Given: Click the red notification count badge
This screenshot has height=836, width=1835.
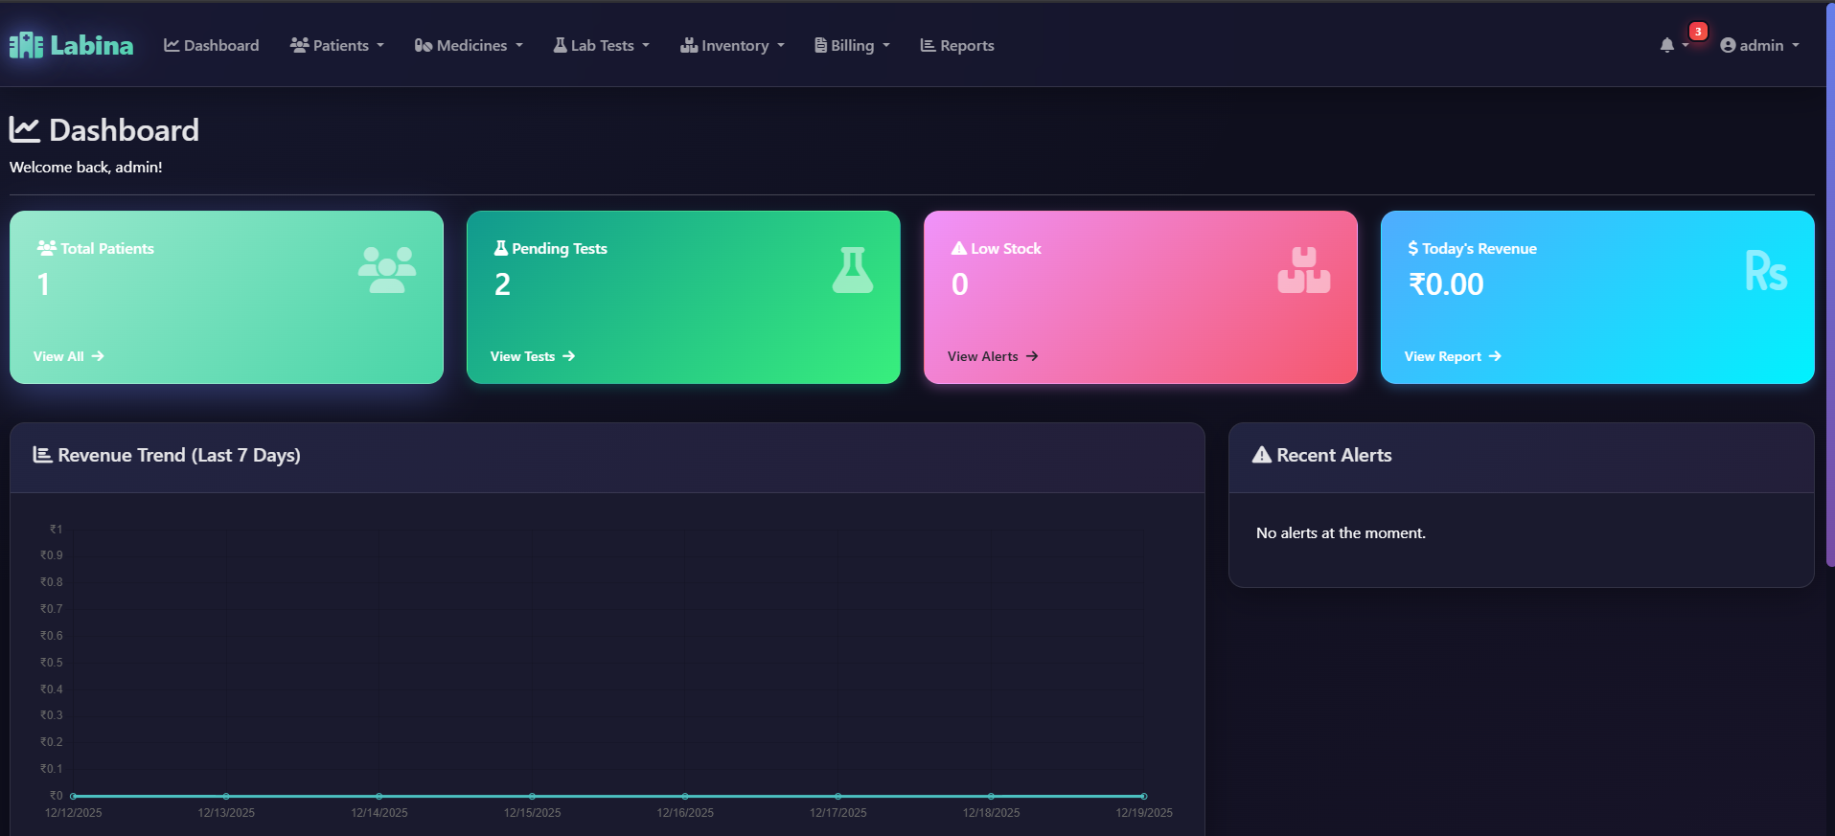Looking at the screenshot, I should tap(1698, 32).
